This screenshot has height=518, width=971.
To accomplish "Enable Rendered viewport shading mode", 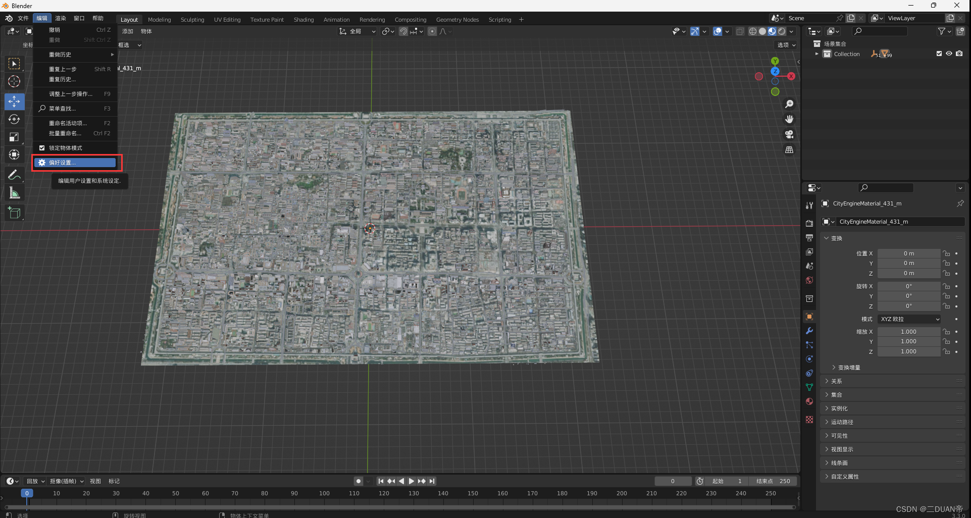I will [782, 31].
